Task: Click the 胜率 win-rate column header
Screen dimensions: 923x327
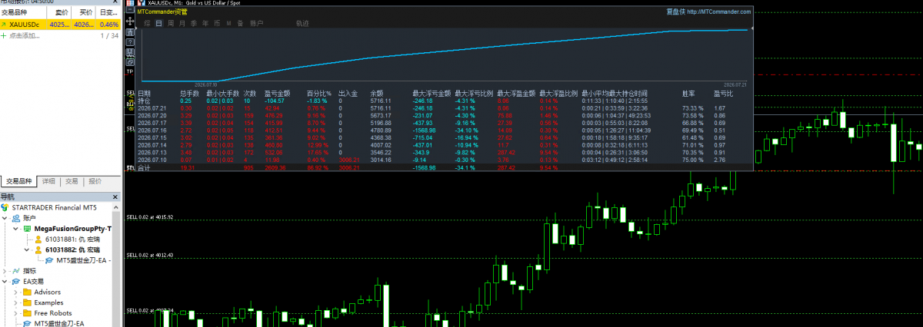Action: [x=688, y=93]
